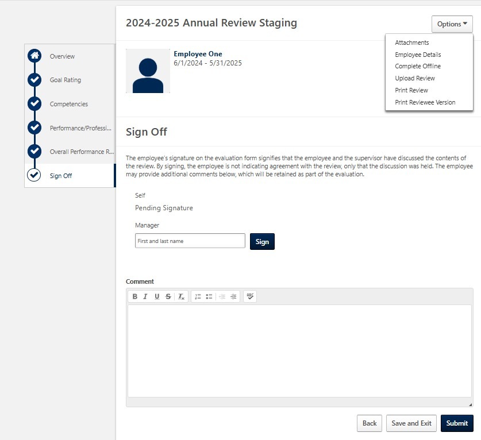Click the 2024-2025 Annual Review Staging title
The image size is (481, 440).
point(211,23)
